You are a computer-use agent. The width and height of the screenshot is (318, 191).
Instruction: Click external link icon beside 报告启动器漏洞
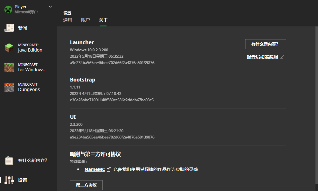coord(282,57)
